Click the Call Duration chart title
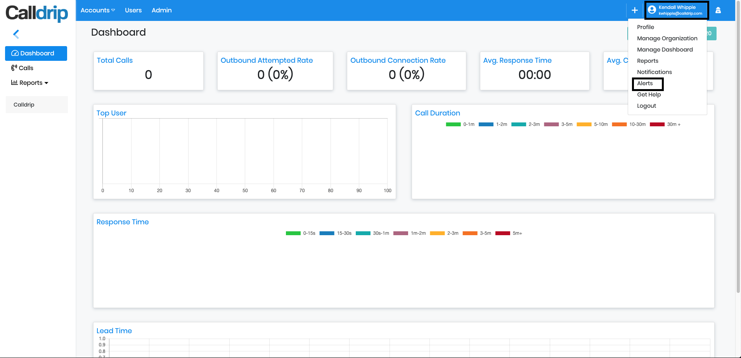741x358 pixels. tap(438, 113)
